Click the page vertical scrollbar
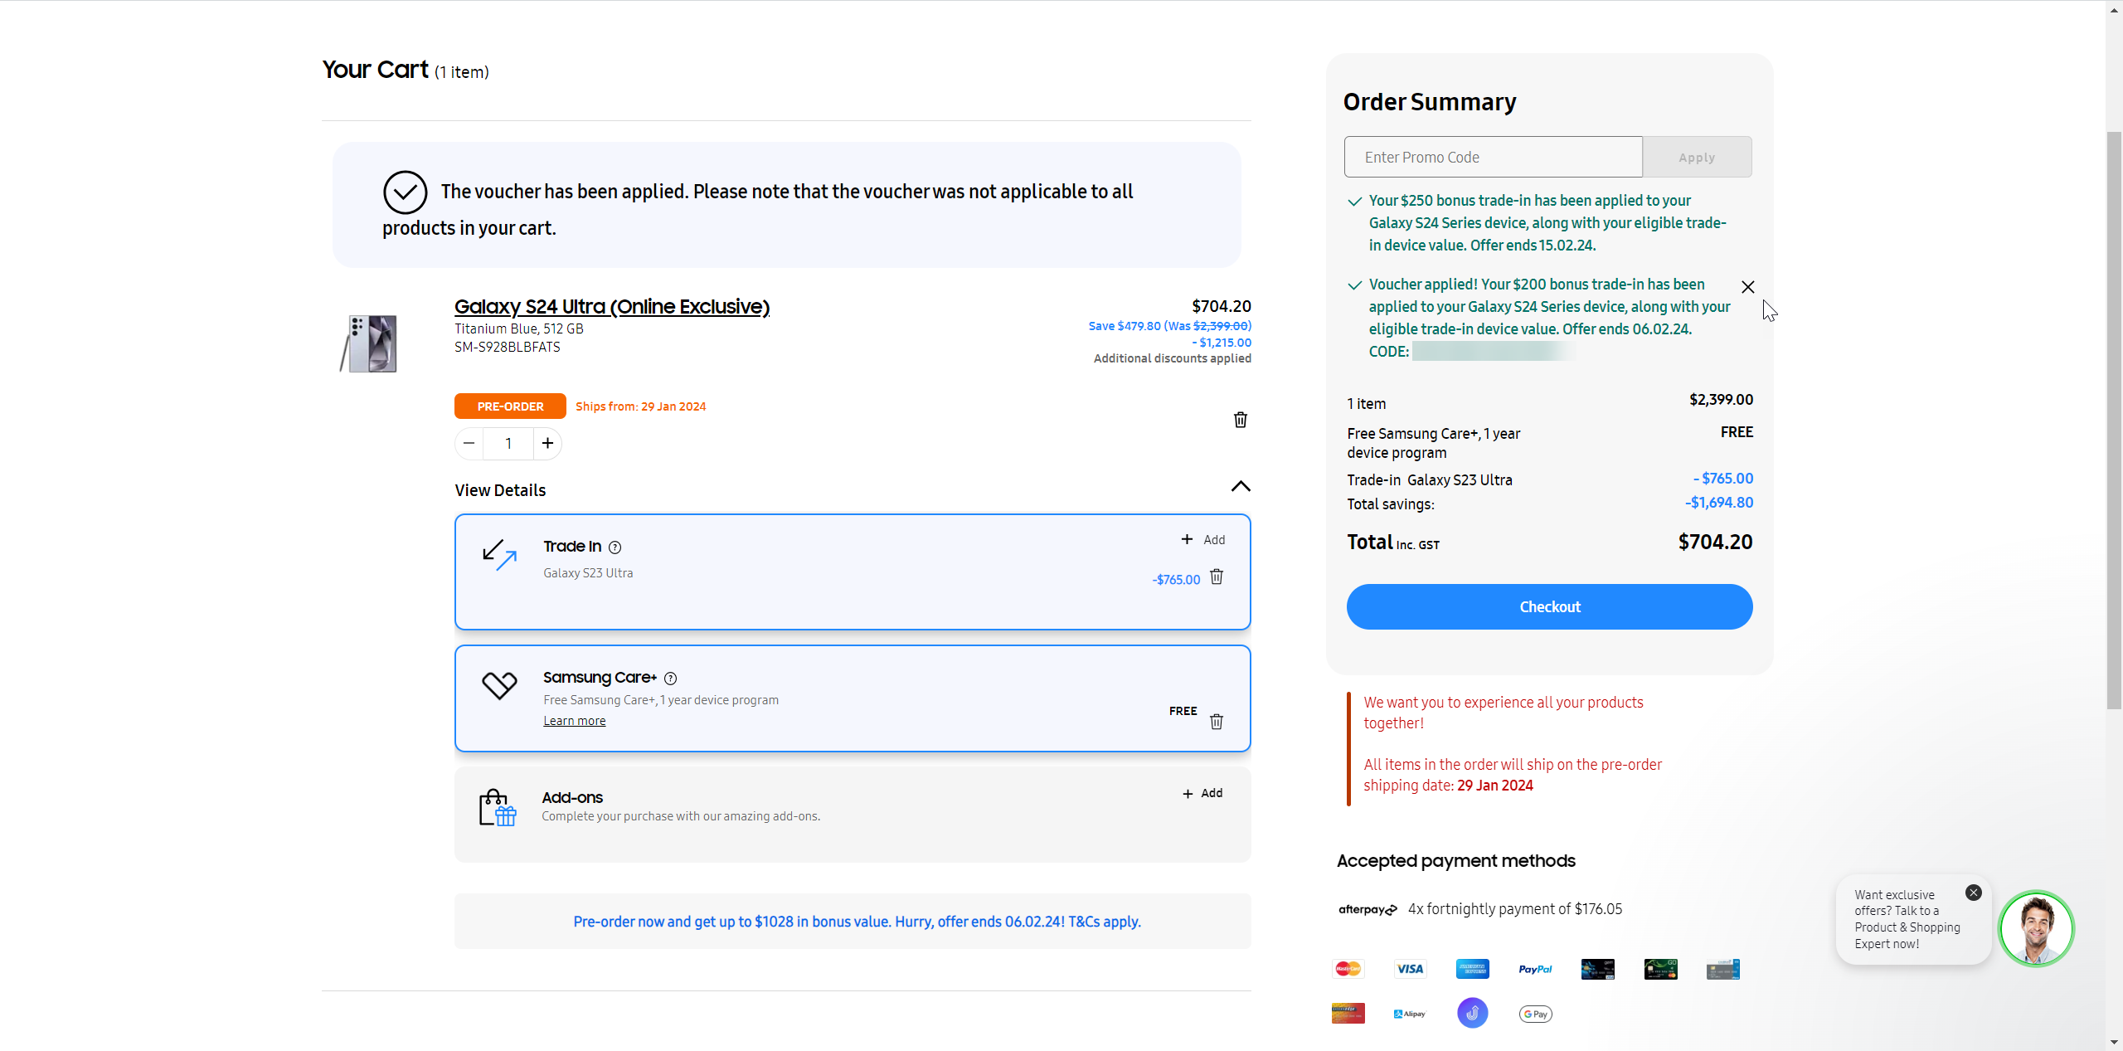2123x1051 pixels. coord(2114,420)
